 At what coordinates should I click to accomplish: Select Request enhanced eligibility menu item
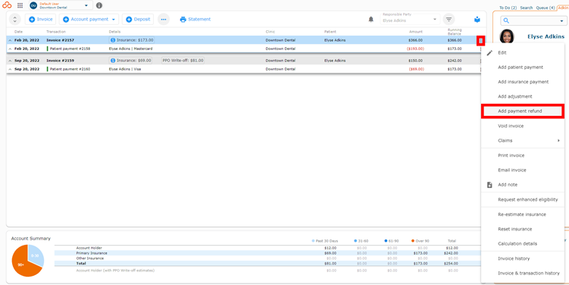coord(523,199)
